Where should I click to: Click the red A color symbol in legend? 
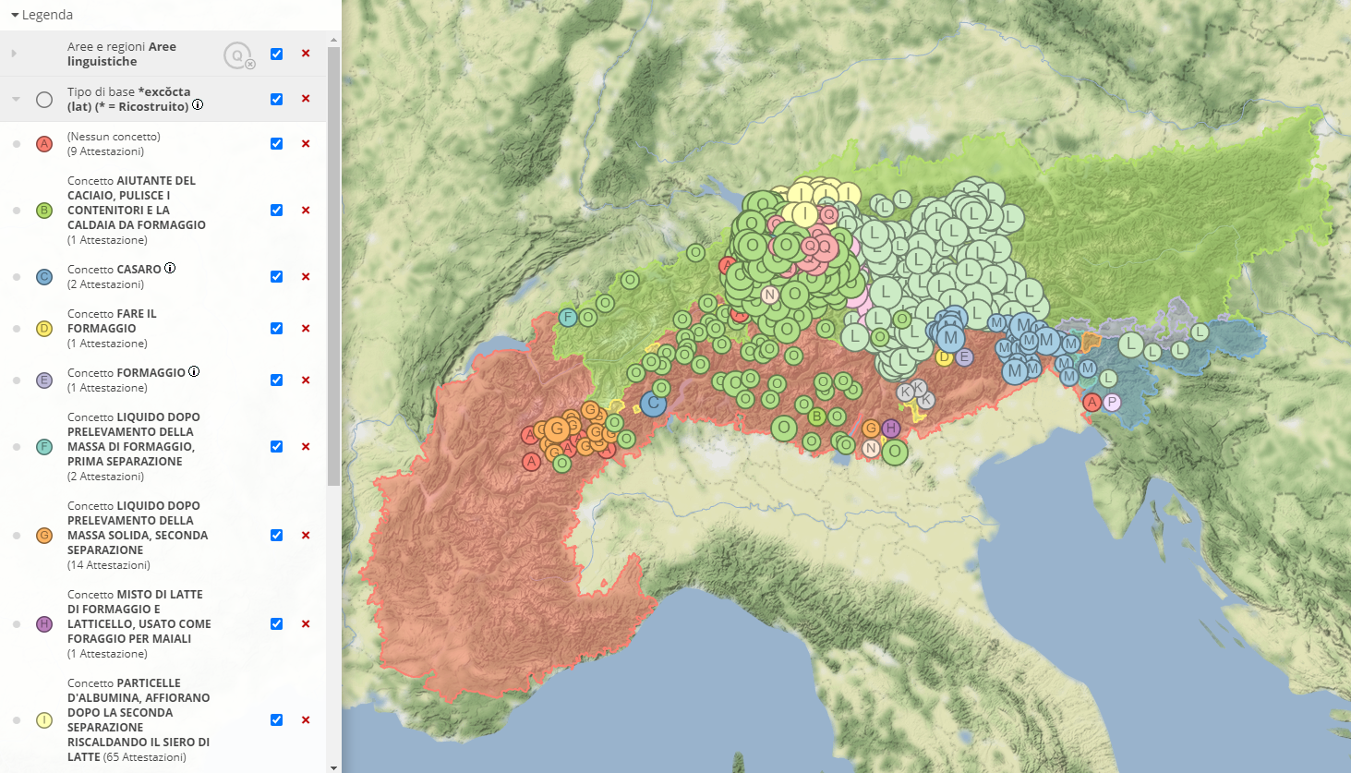point(44,144)
